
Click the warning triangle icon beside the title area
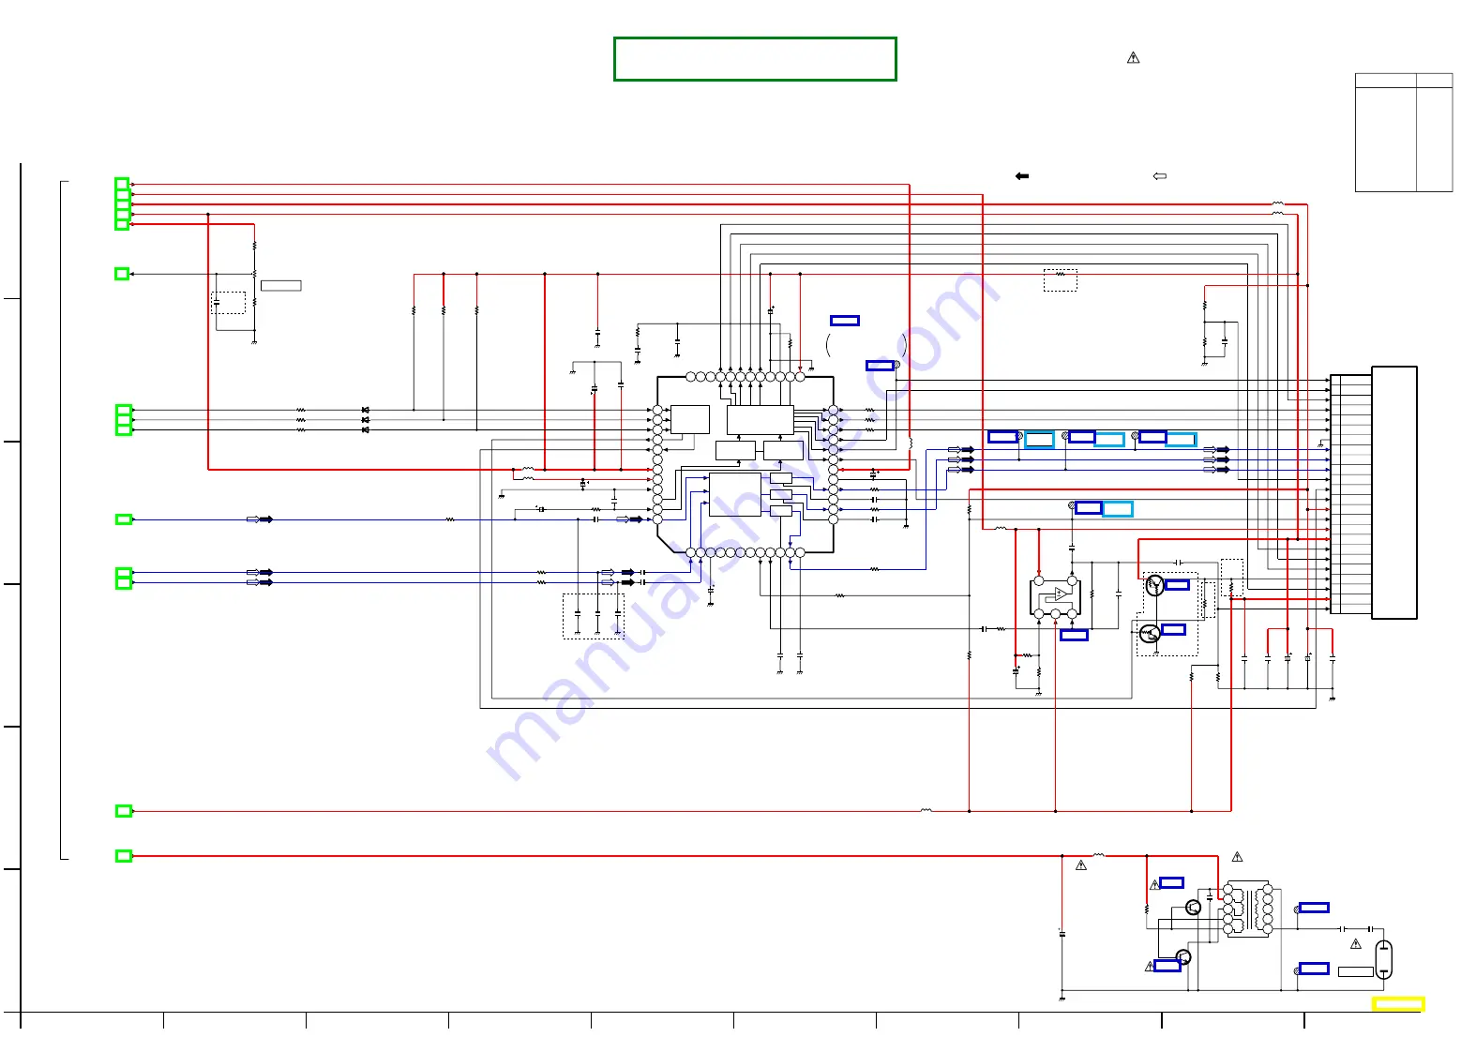1133,58
